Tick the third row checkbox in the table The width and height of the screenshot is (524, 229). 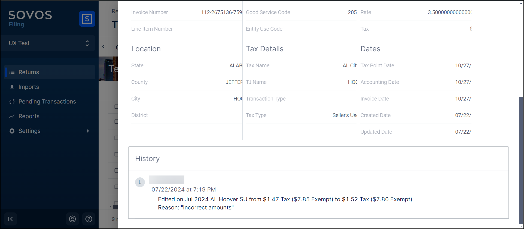click(x=116, y=138)
